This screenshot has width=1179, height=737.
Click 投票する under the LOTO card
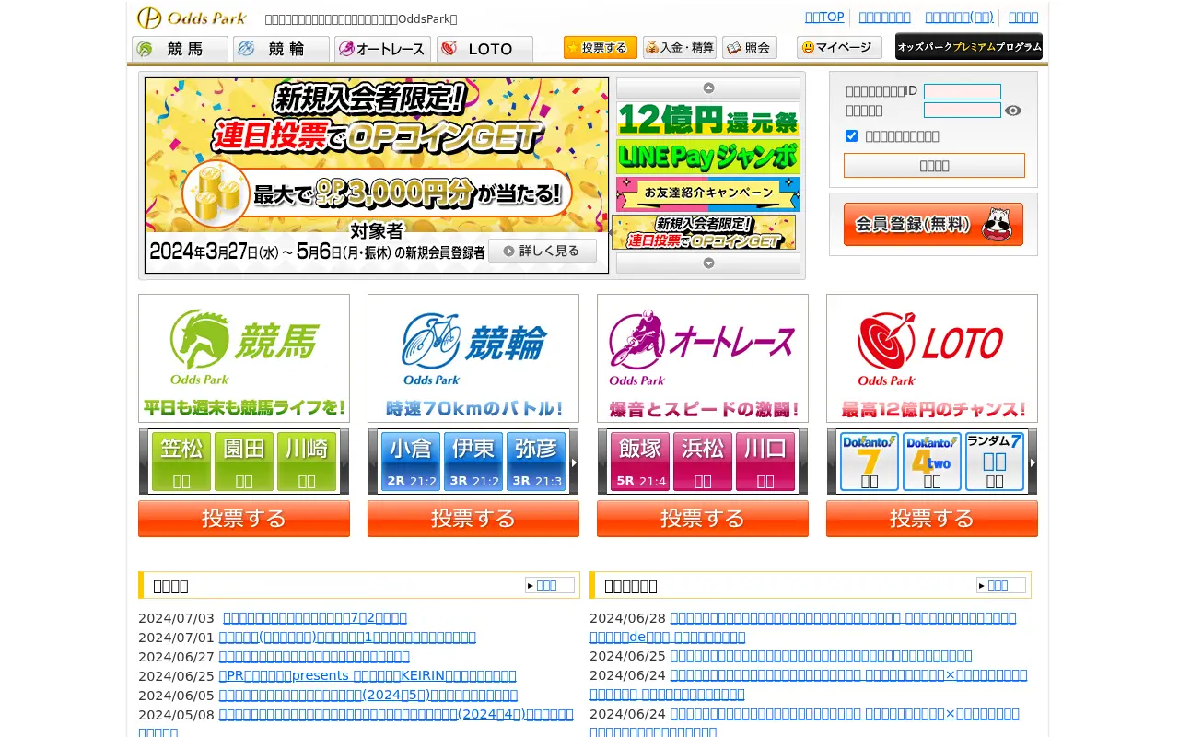932,519
